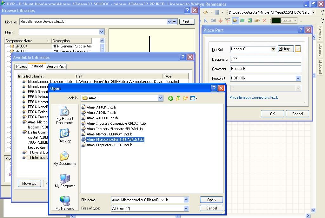Click Cancel in the Place Part dialog
Screen dimensions: 325x218
tap(297, 114)
